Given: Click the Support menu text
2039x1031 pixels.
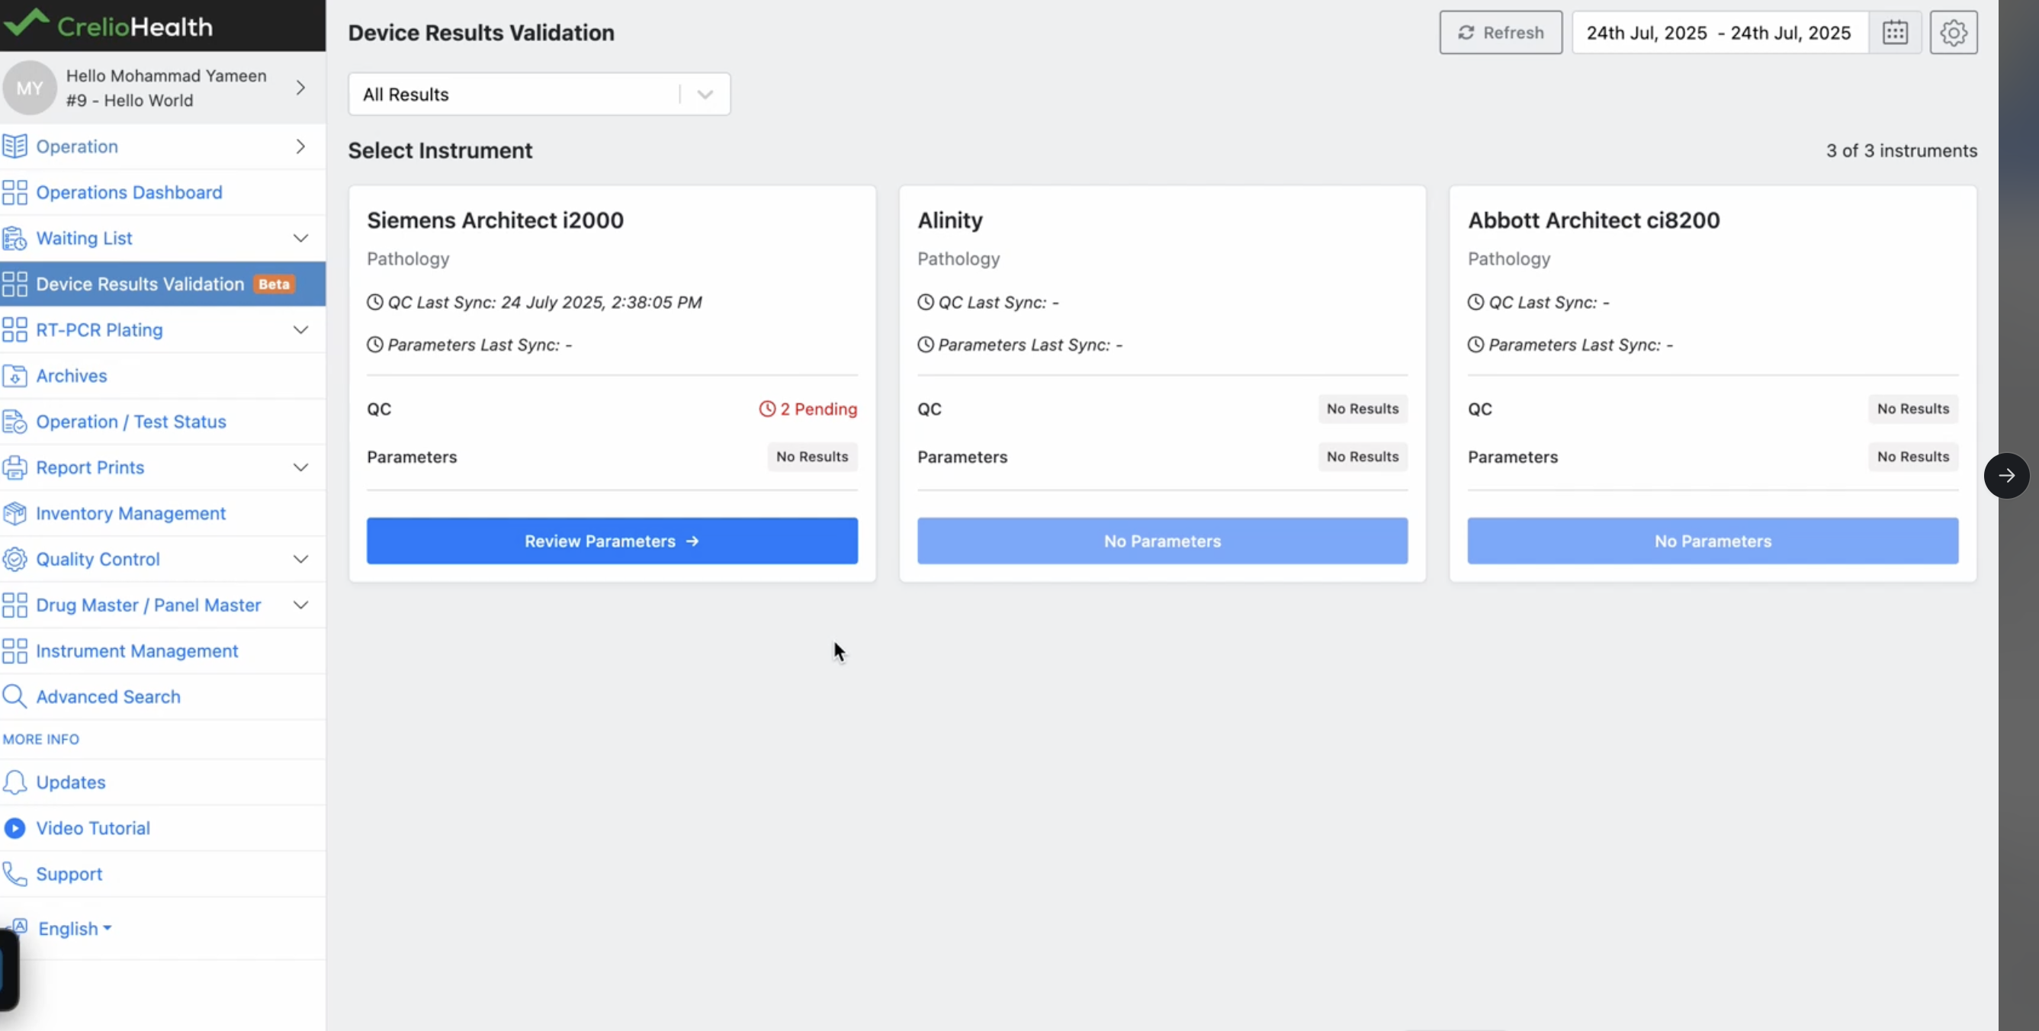Looking at the screenshot, I should [69, 874].
